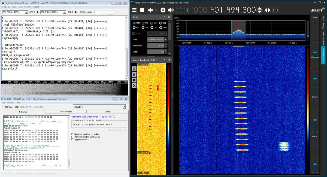Click the step-size bar icon next to tuning arrows
The image size is (327, 177).
(275, 10)
